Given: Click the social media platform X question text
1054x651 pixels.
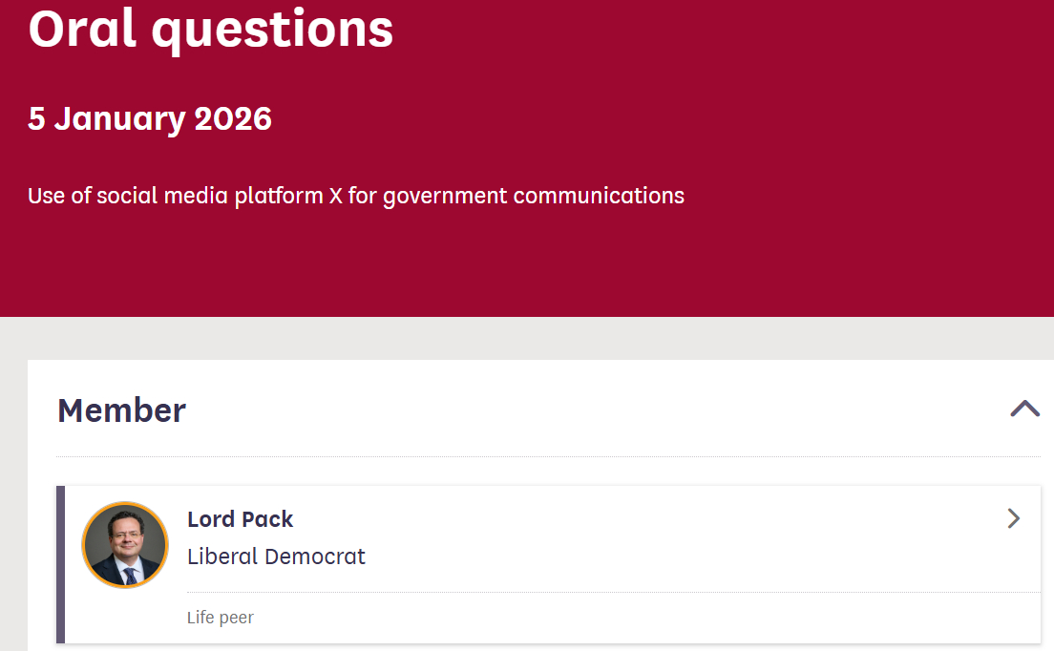Looking at the screenshot, I should [x=355, y=196].
